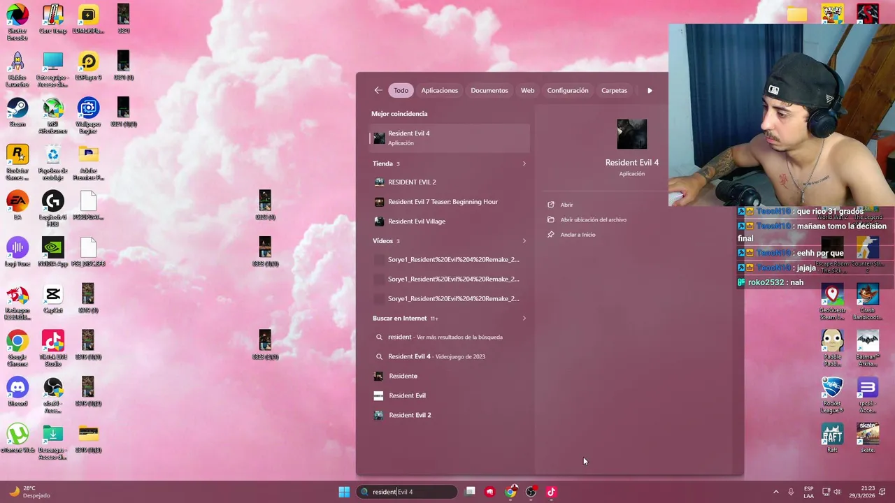Open the weather widget showing 28°C
Screen dimensions: 895x503
point(29,492)
